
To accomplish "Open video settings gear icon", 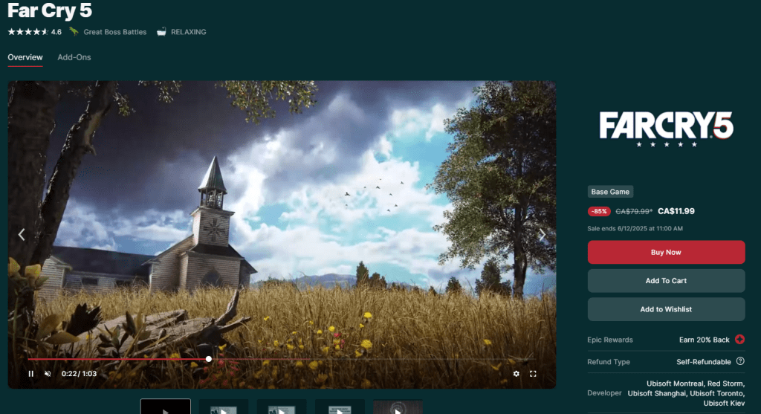I will click(516, 374).
